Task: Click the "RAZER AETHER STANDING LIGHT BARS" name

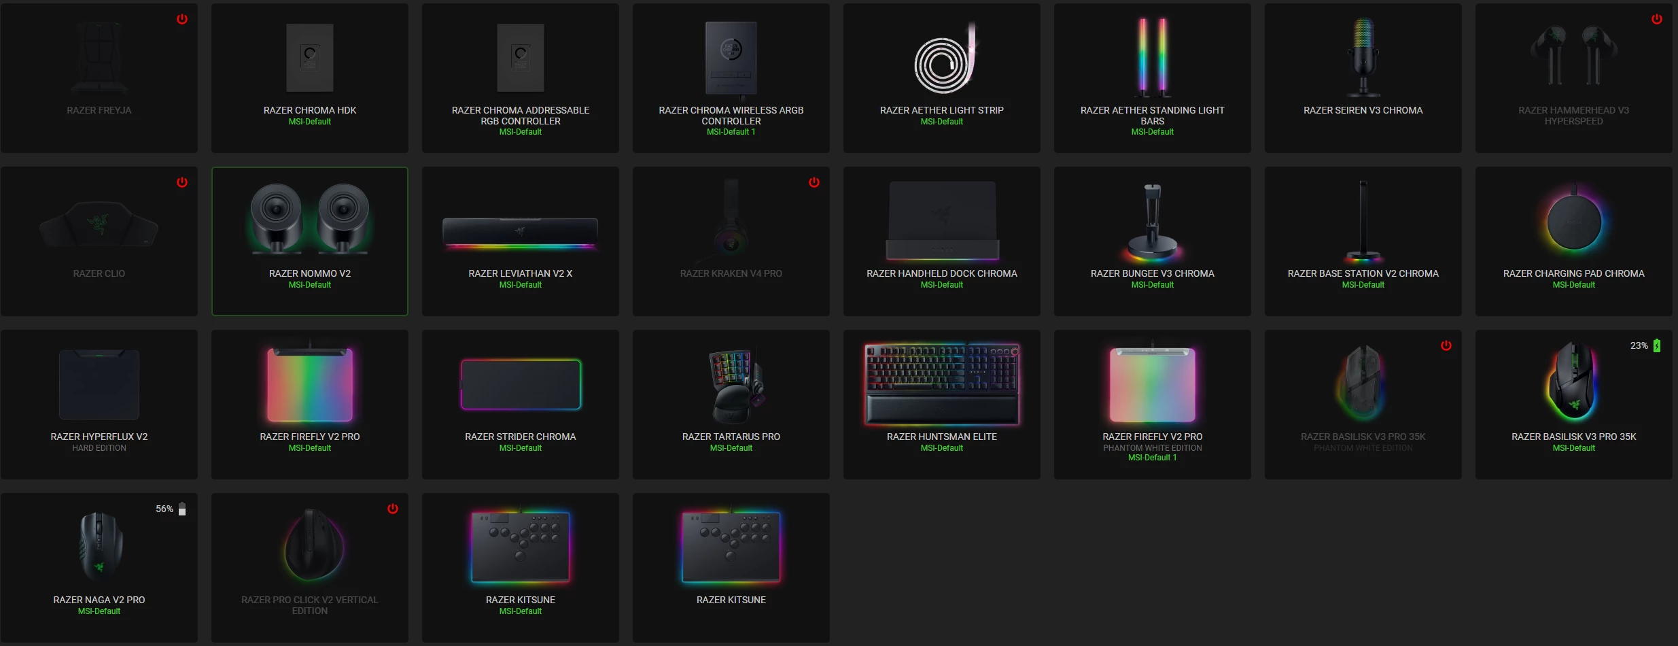Action: (x=1153, y=116)
